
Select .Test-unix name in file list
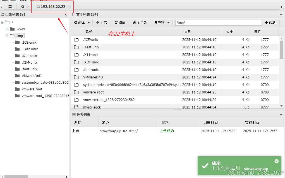pyautogui.click(x=91, y=47)
